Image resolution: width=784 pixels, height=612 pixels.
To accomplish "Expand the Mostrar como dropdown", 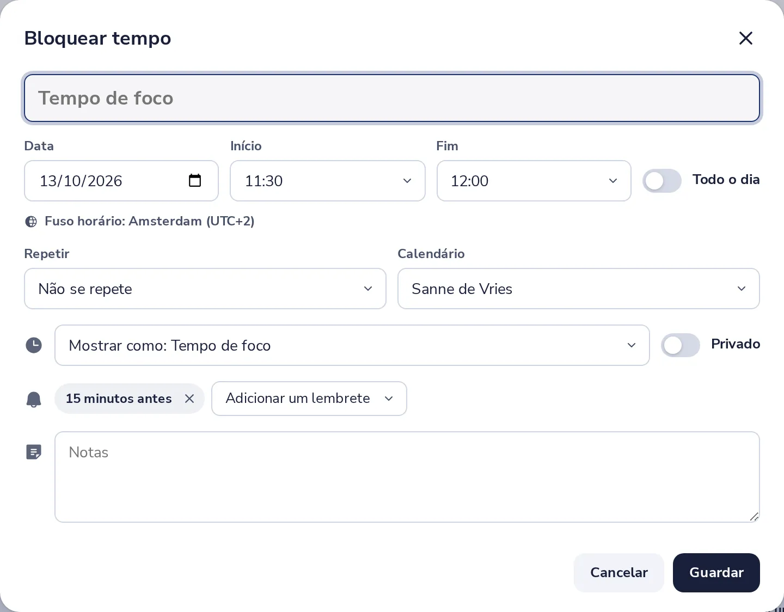I will (352, 345).
